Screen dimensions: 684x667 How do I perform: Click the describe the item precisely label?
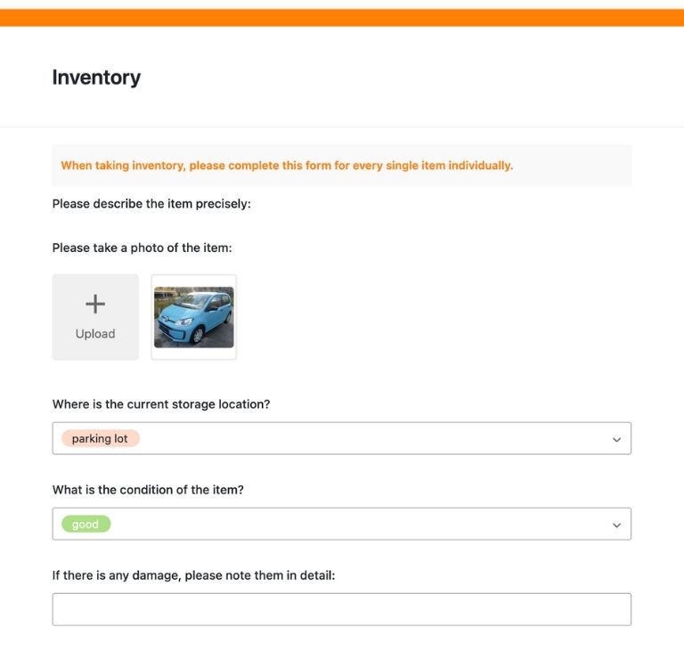[151, 204]
